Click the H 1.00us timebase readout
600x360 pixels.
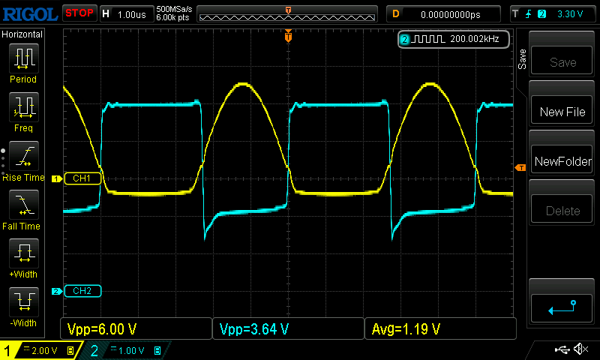(125, 14)
